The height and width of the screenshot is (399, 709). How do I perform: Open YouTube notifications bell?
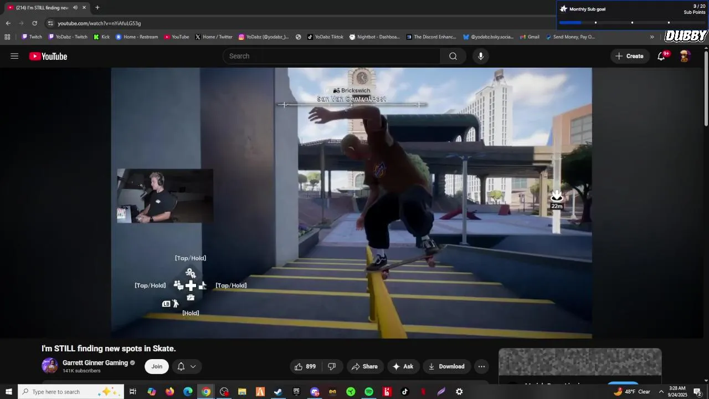(661, 56)
